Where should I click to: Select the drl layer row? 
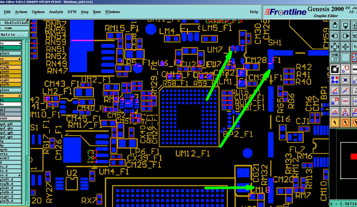11,110
